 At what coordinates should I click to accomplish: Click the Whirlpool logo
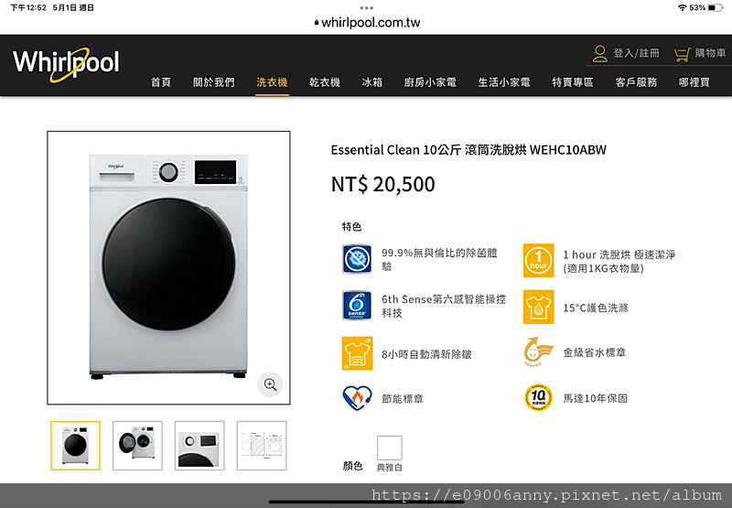pos(66,64)
